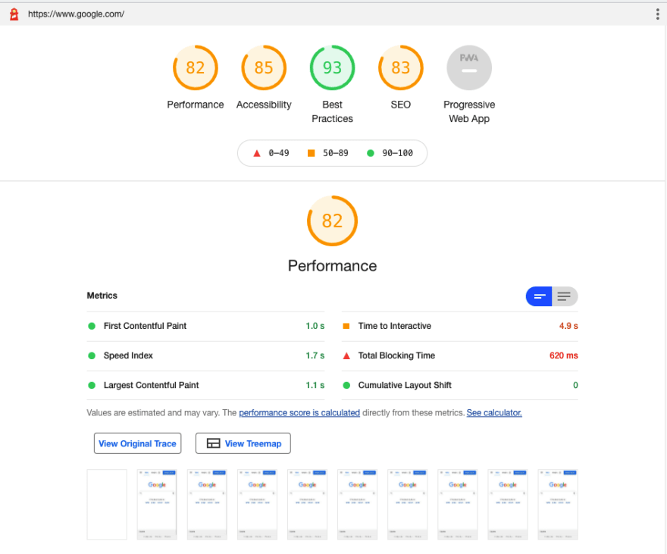Viewport: 667px width, 554px height.
Task: Jump to Progressive Web App gauge
Action: pyautogui.click(x=469, y=67)
